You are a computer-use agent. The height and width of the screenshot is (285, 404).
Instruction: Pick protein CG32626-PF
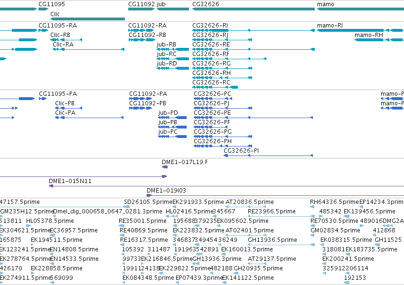point(210,127)
